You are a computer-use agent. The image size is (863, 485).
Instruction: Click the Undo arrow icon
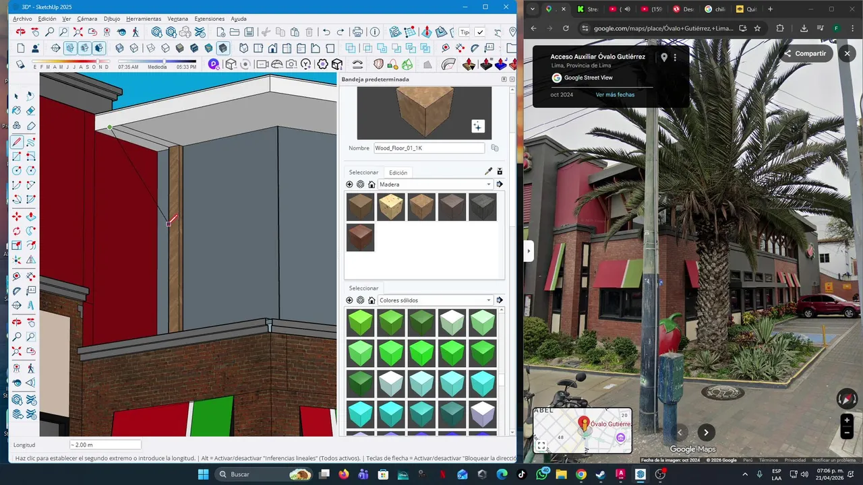(x=326, y=32)
